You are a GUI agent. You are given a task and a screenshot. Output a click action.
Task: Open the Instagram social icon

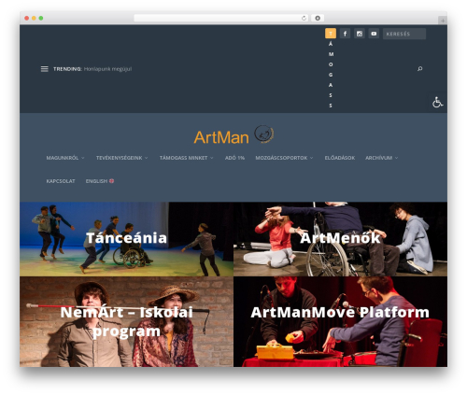[360, 34]
